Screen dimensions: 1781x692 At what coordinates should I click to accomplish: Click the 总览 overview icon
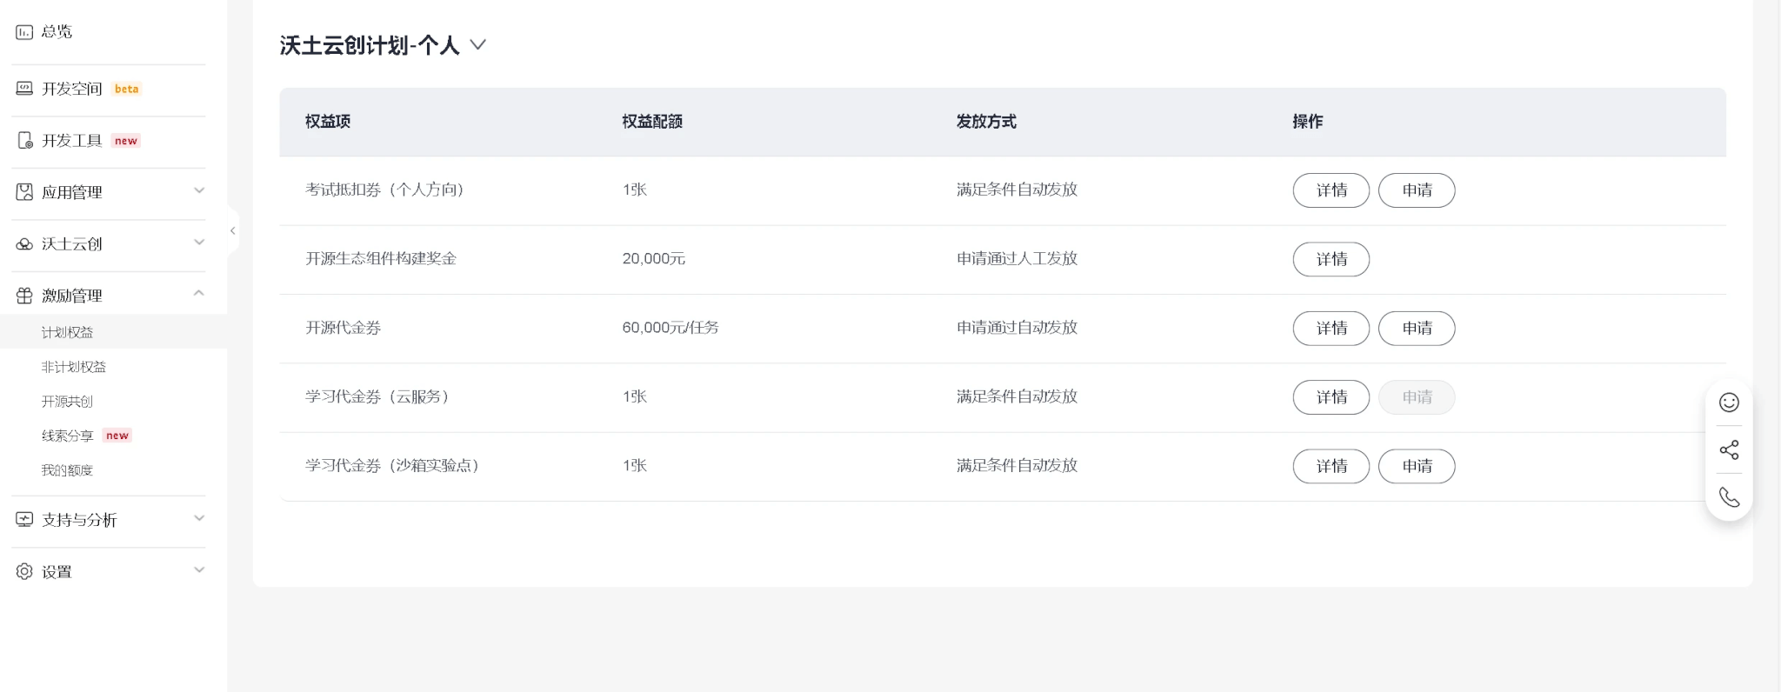pyautogui.click(x=24, y=32)
